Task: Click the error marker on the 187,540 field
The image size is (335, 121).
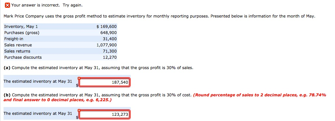Action: (79, 78)
